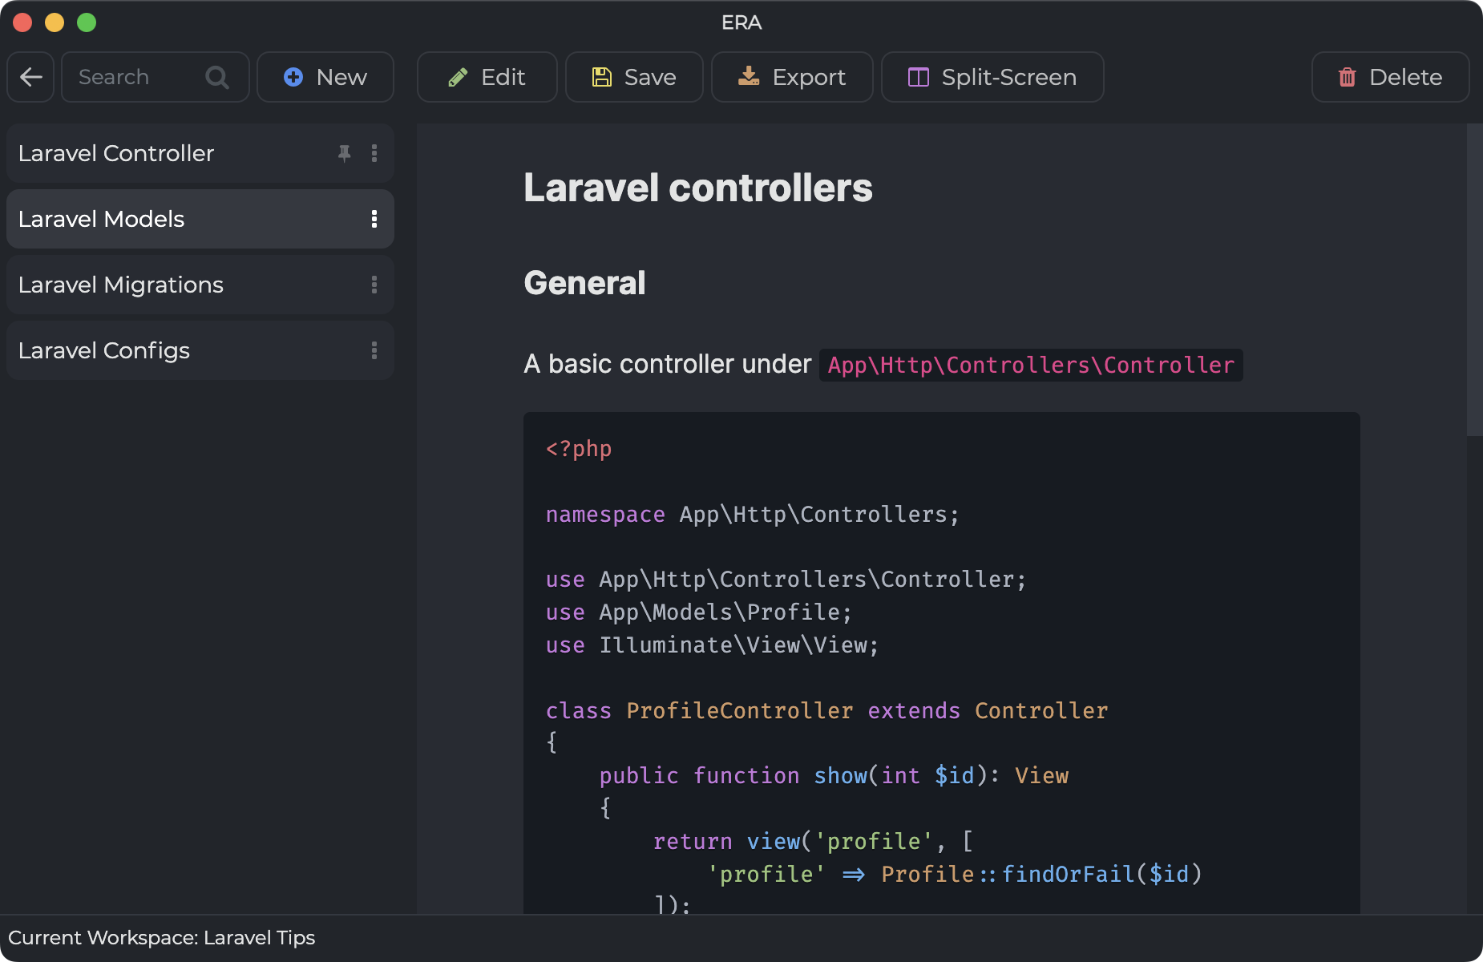Click the Laravel controllers heading

pos(697,188)
